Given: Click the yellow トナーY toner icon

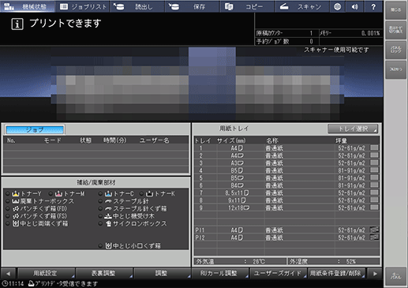Looking at the screenshot, I should [16, 194].
